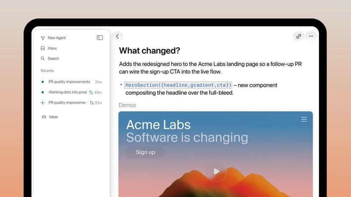Click the Recents section label
Viewport: 351px width, 197px height.
coord(47,71)
